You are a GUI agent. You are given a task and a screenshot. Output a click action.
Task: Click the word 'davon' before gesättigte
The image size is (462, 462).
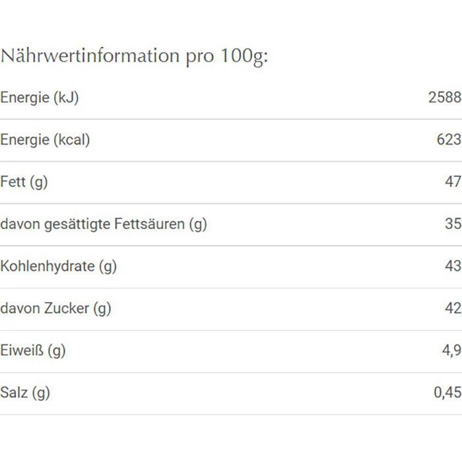[x=19, y=224]
